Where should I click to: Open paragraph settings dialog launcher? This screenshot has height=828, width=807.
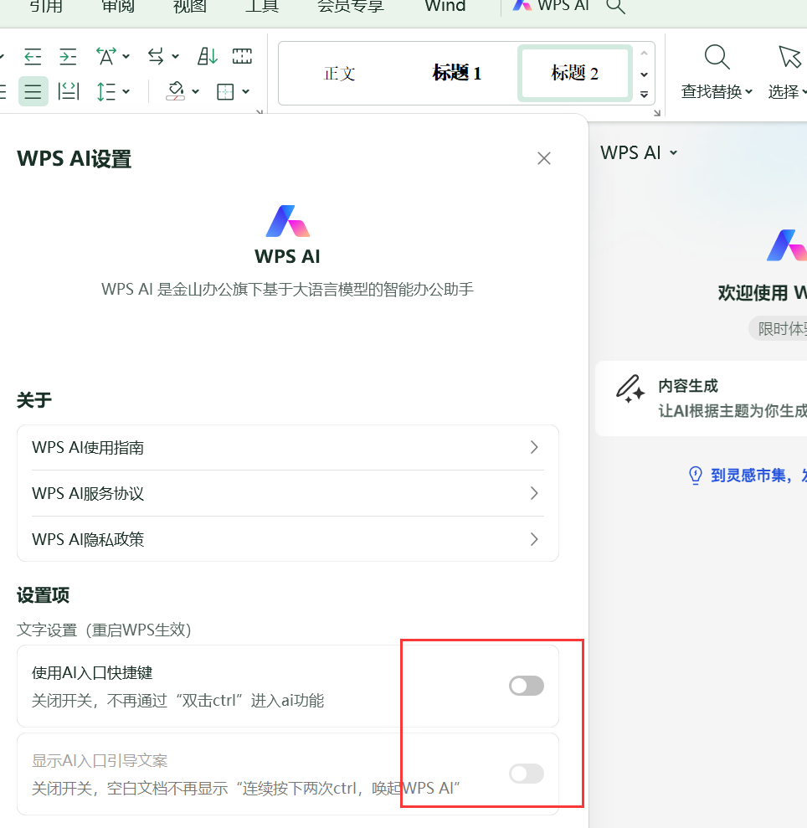click(x=260, y=112)
